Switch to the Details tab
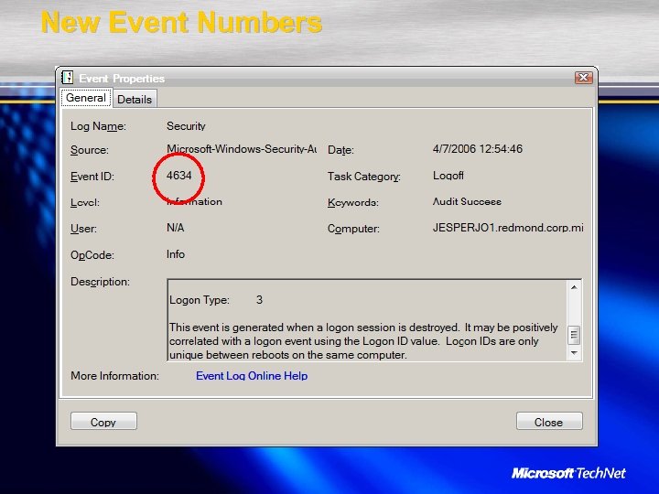The width and height of the screenshot is (659, 494). click(x=135, y=99)
